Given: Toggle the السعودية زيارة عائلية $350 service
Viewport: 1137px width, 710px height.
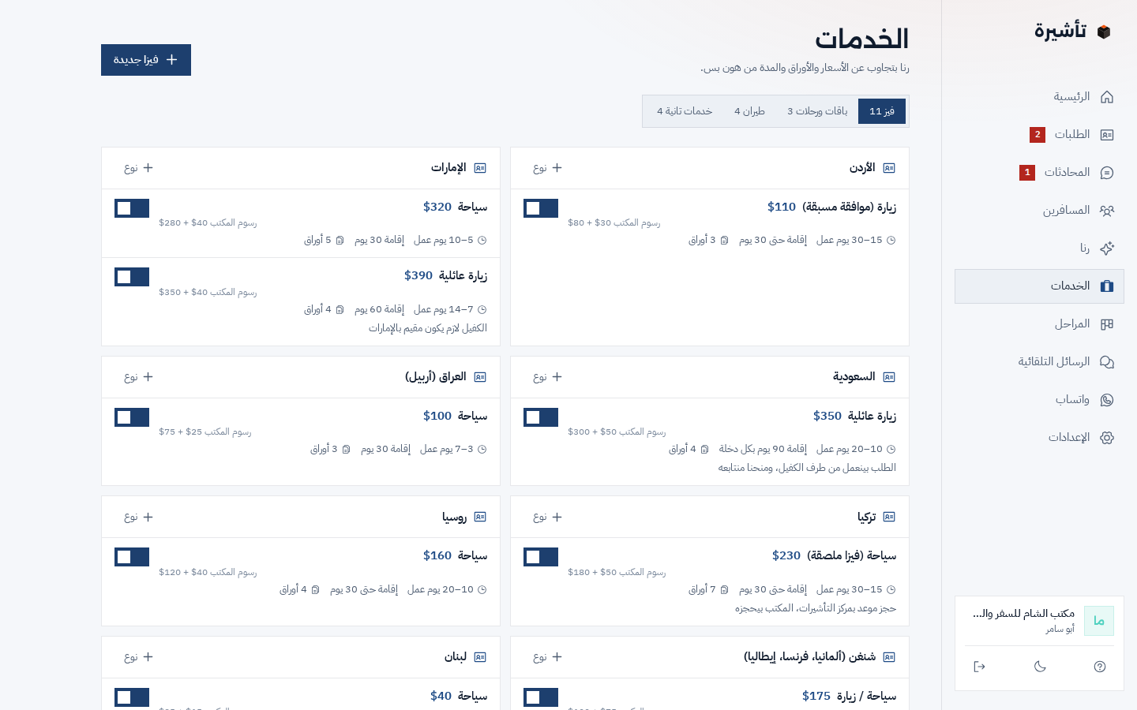Looking at the screenshot, I should (541, 417).
